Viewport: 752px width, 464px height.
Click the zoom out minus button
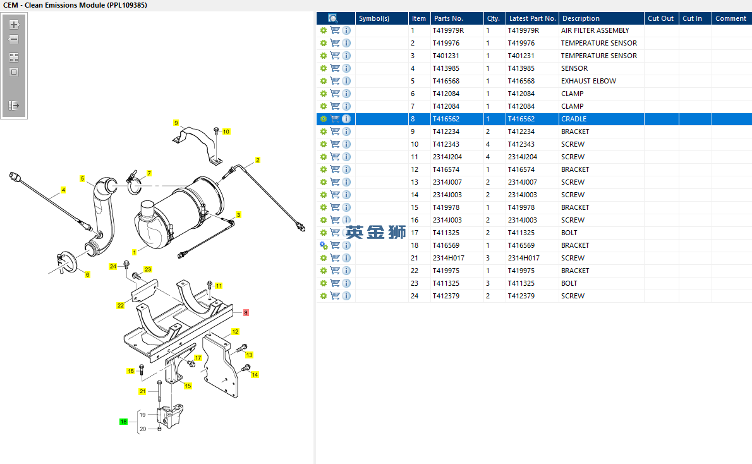click(x=14, y=40)
